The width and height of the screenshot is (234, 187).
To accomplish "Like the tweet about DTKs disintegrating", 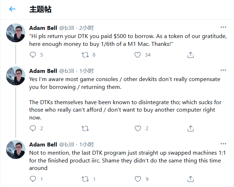I will coord(137,128).
